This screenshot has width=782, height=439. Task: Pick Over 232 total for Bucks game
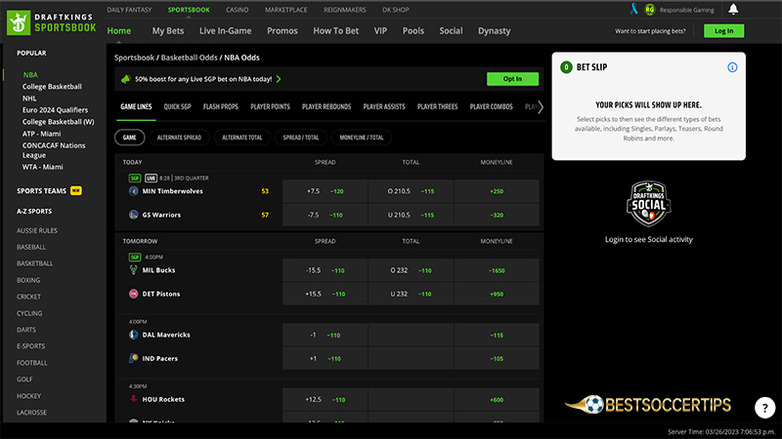[411, 270]
